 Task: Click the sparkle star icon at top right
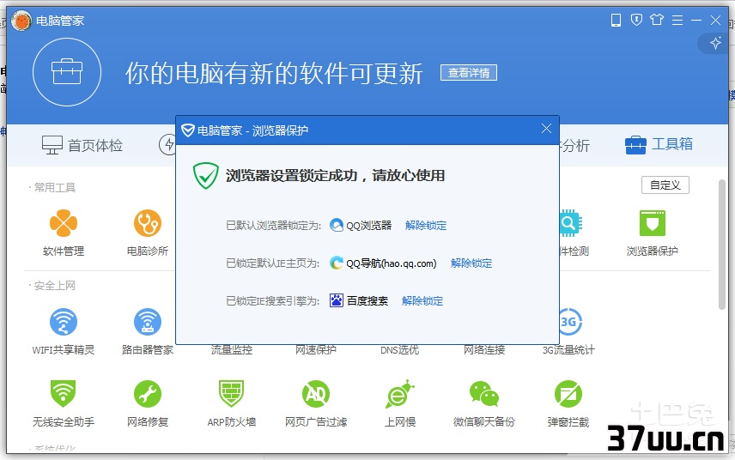pos(715,43)
